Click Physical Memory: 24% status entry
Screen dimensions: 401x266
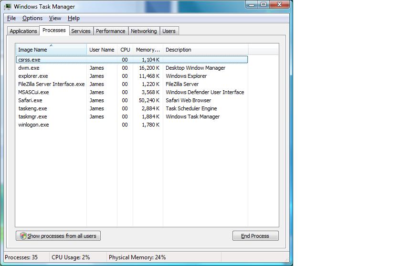[137, 257]
